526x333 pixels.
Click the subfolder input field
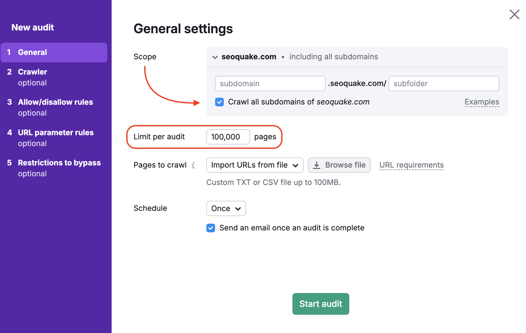pyautogui.click(x=444, y=84)
